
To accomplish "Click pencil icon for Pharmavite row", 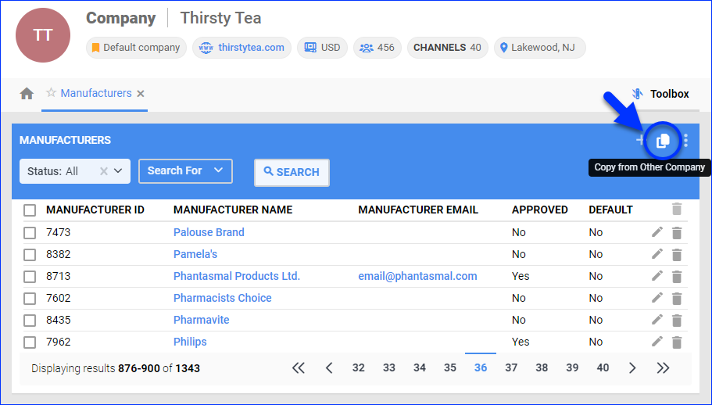I will 657,320.
